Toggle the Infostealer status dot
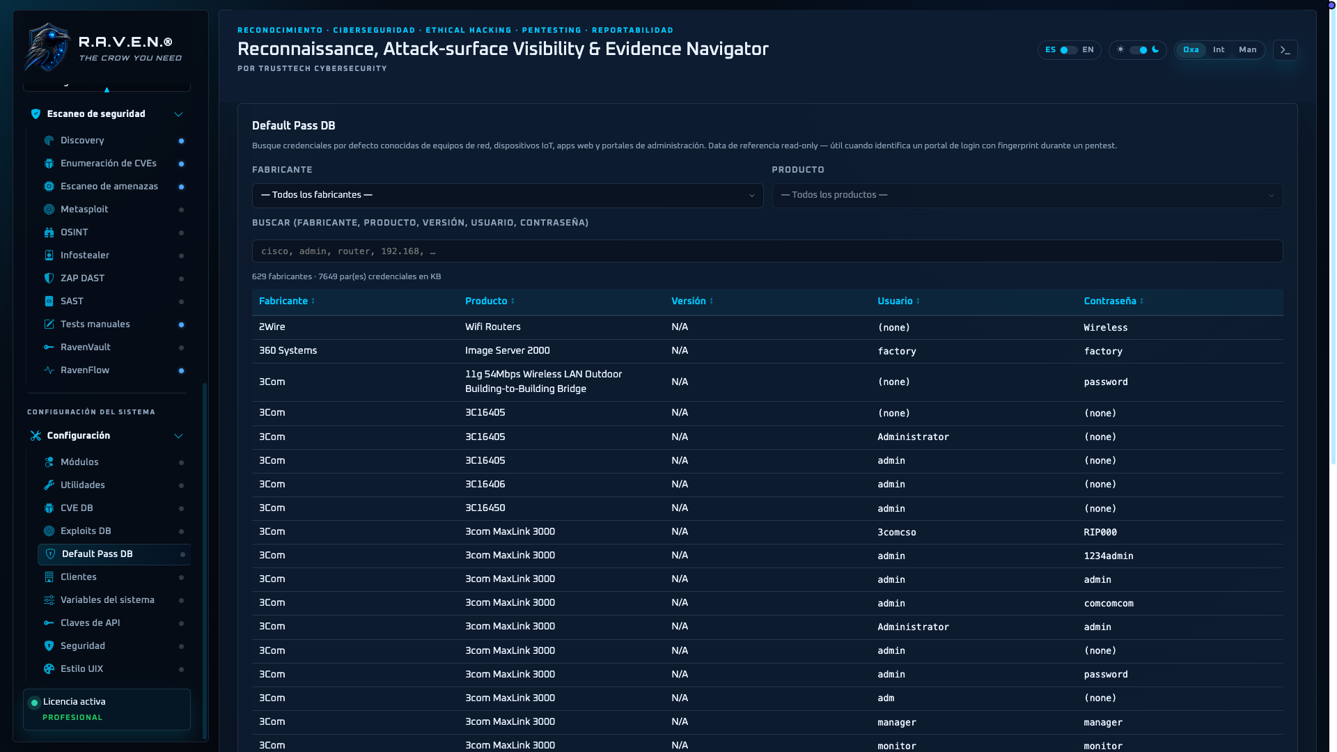The image size is (1337, 752). tap(181, 256)
